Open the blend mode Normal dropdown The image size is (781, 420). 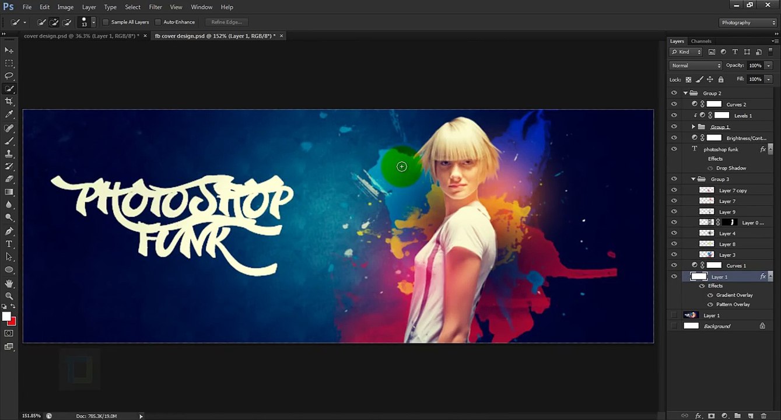(x=696, y=65)
